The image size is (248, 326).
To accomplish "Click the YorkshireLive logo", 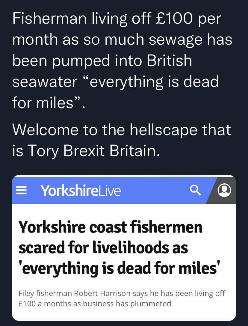I will [81, 191].
